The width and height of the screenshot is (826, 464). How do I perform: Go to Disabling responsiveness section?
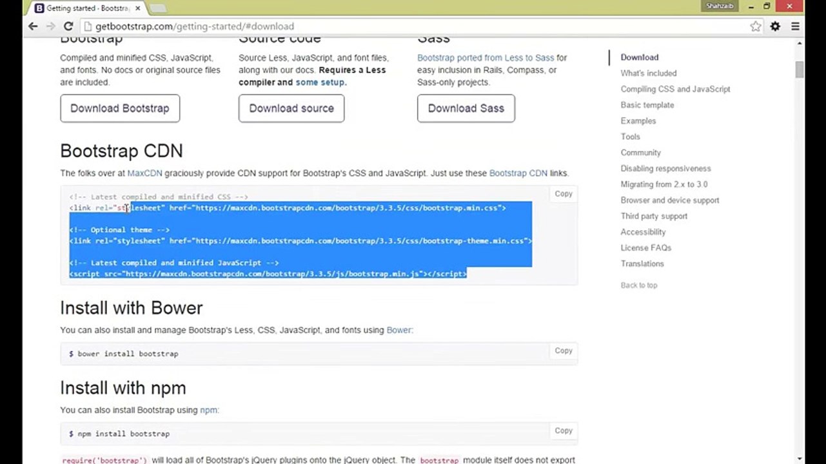click(666, 169)
